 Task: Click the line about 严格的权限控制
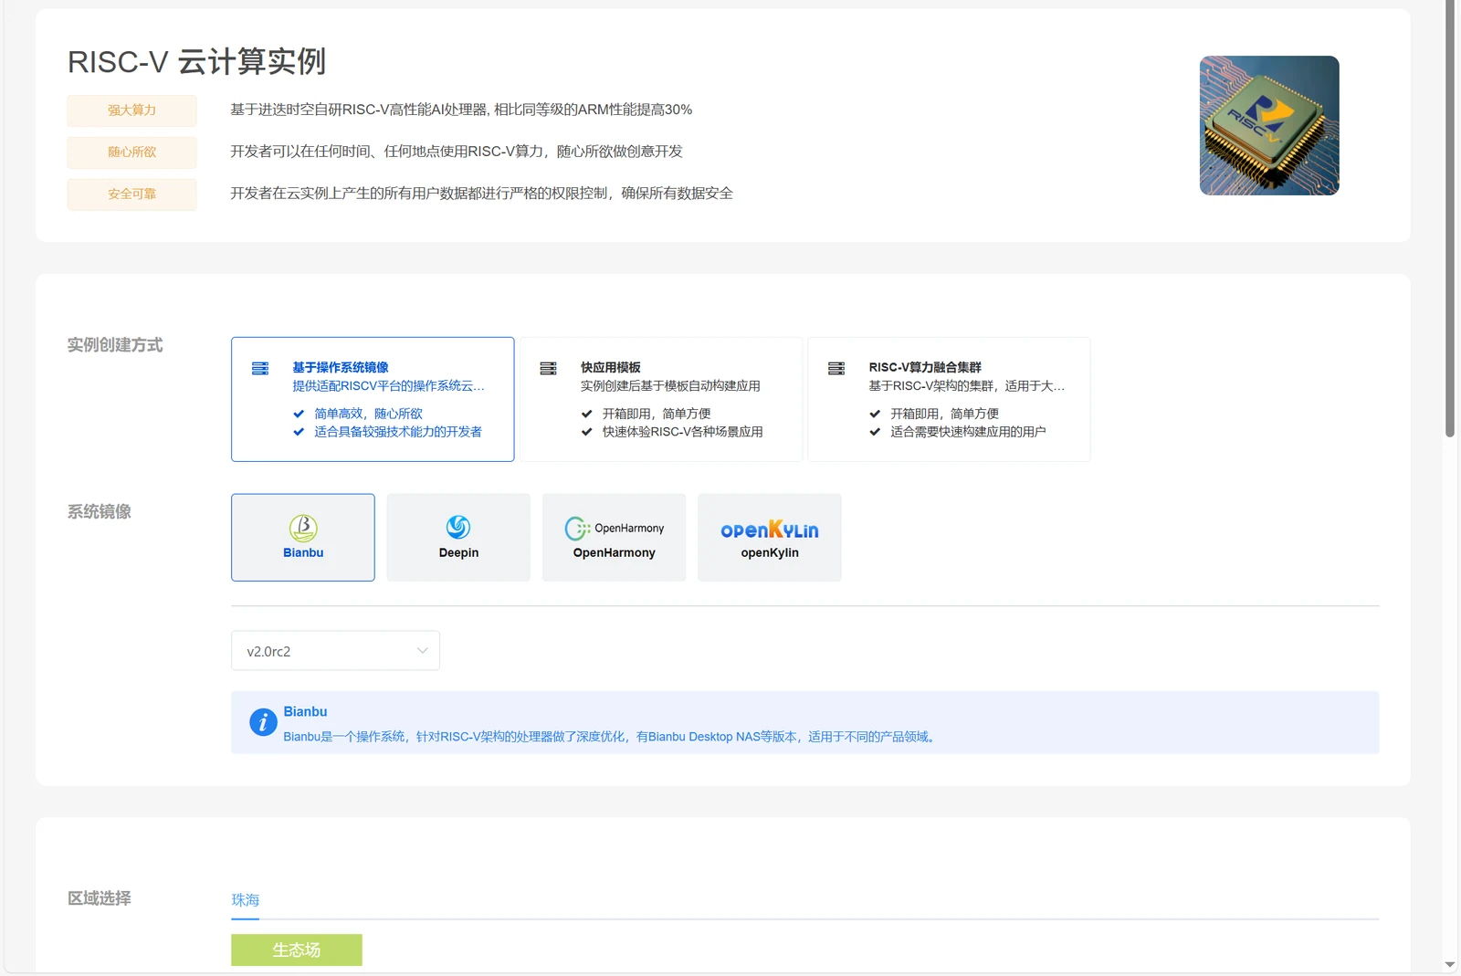point(481,194)
